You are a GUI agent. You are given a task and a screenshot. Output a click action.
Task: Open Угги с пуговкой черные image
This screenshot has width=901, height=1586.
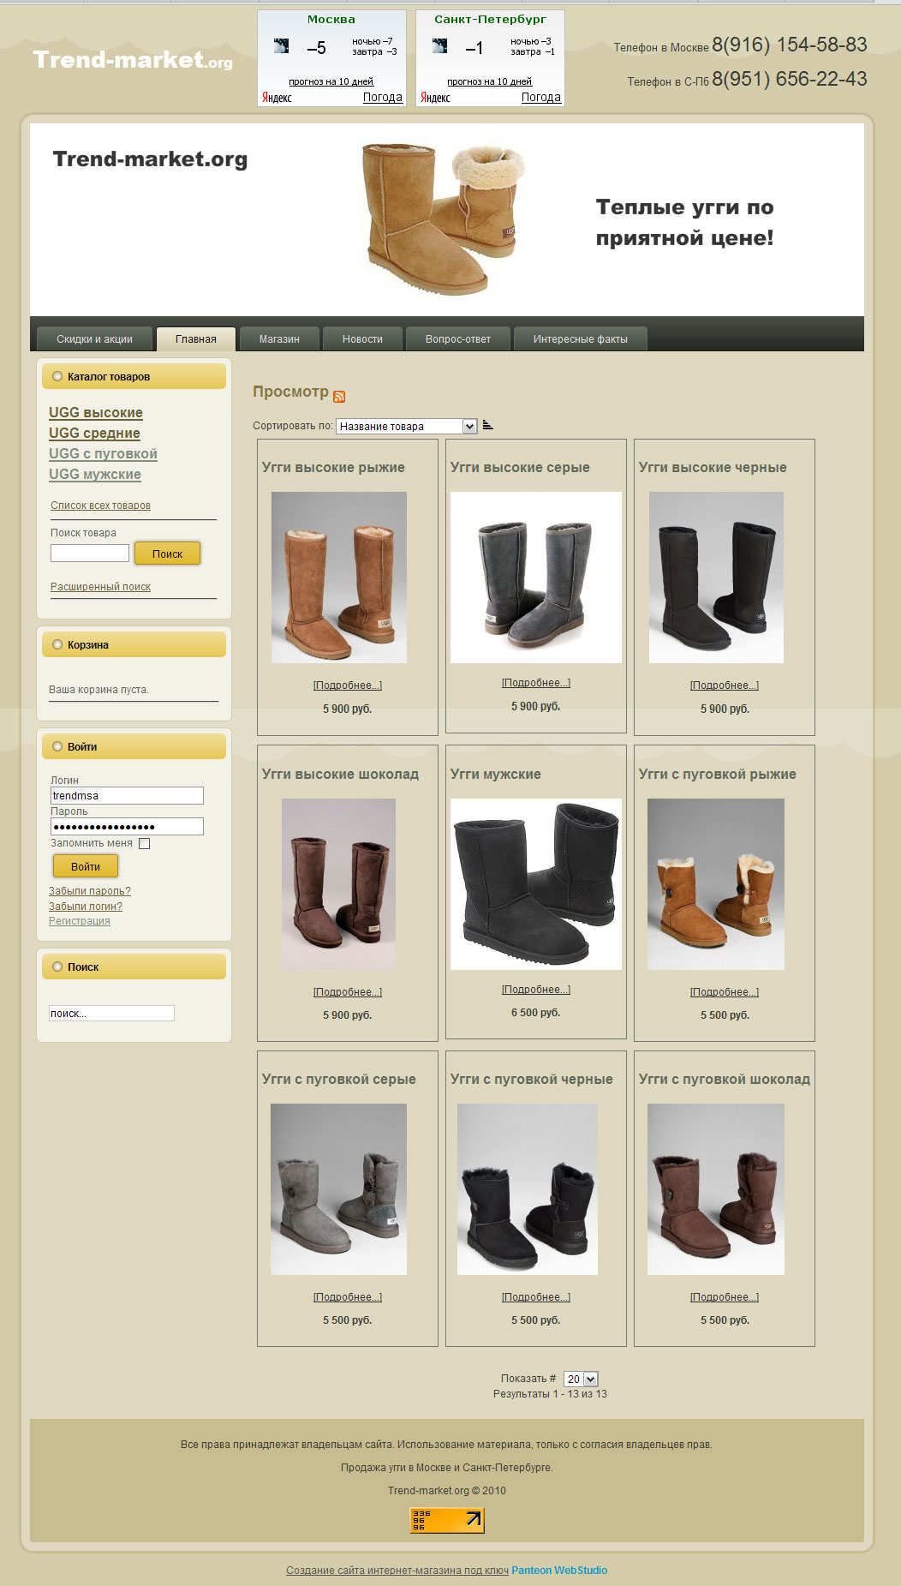[528, 1189]
